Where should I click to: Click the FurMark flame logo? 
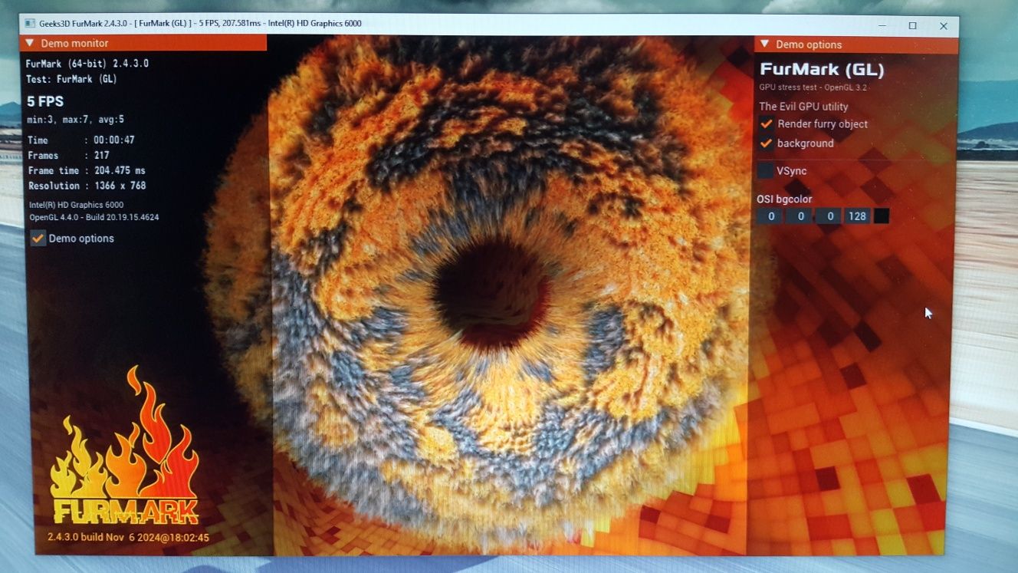tap(125, 445)
